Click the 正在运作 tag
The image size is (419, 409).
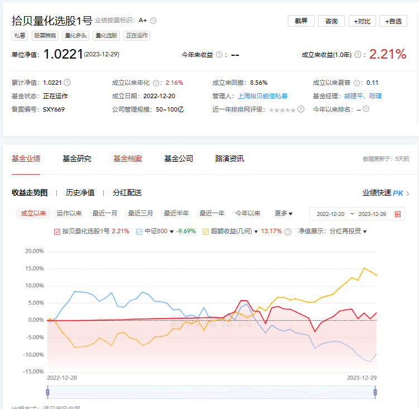137,36
